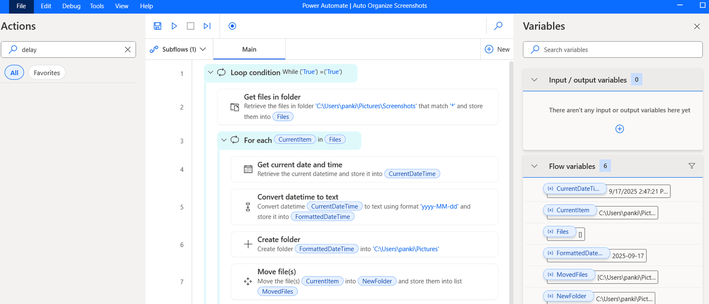This screenshot has width=709, height=304.
Task: Run the flow with the play icon
Action: point(174,26)
